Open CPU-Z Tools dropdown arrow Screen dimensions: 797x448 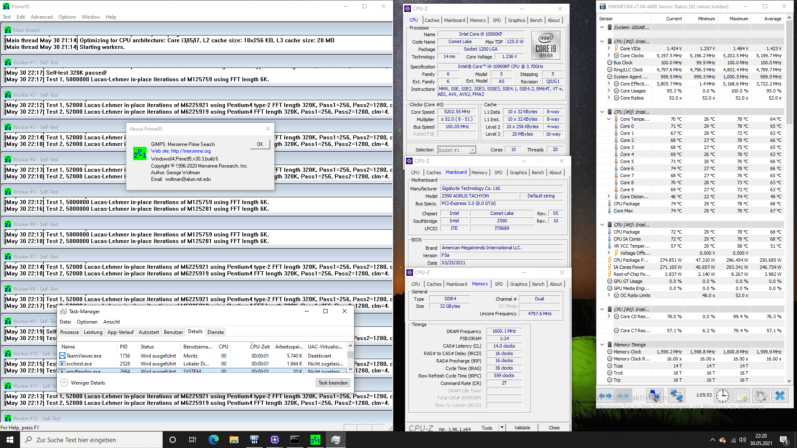[502, 428]
